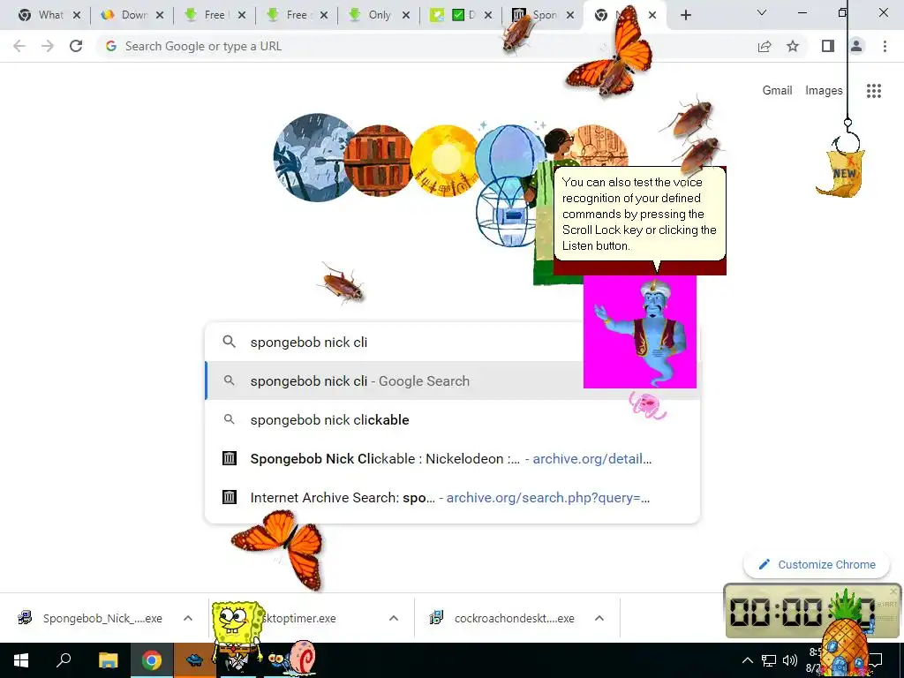Viewport: 904px width, 678px height.
Task: Expand options for desktoptimer.exe download
Action: point(394,618)
